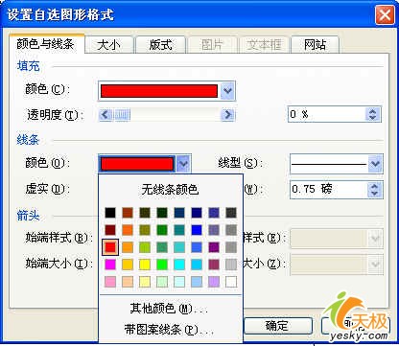Screen dimensions: 399x346
Task: Choose 无线条颜色 in the color popup
Action: pos(170,190)
